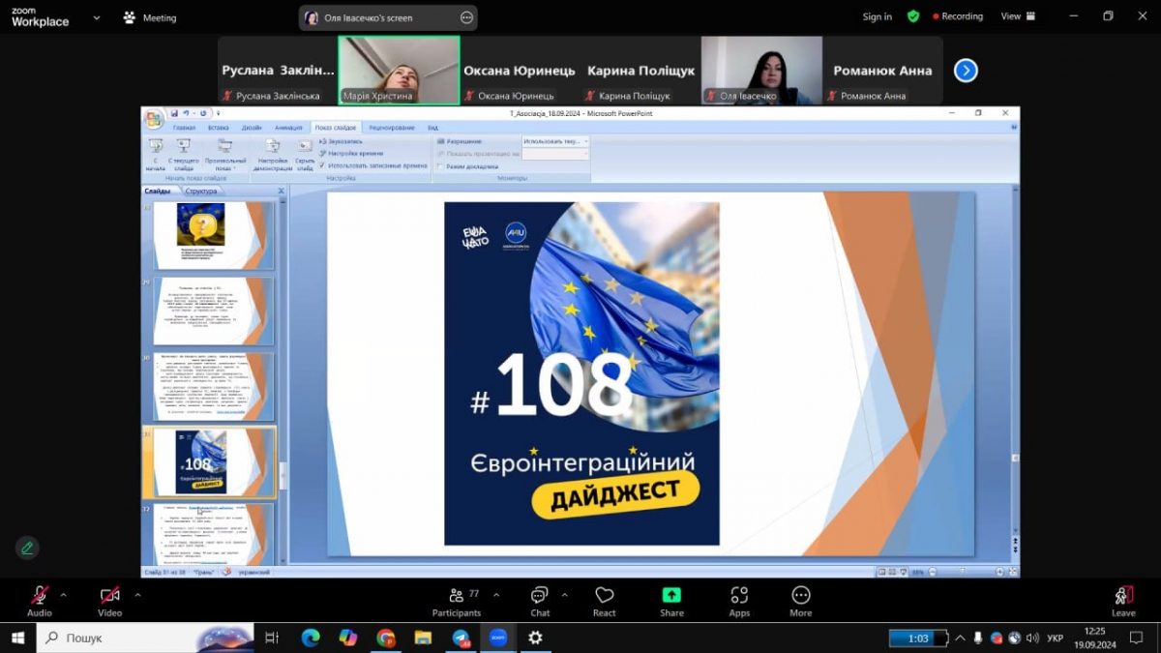Open the View layout menu
Image resolution: width=1161 pixels, height=653 pixels.
[x=1017, y=16]
